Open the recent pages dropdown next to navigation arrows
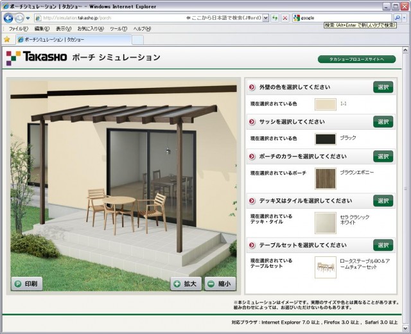This screenshot has height=334, width=411. (28, 18)
